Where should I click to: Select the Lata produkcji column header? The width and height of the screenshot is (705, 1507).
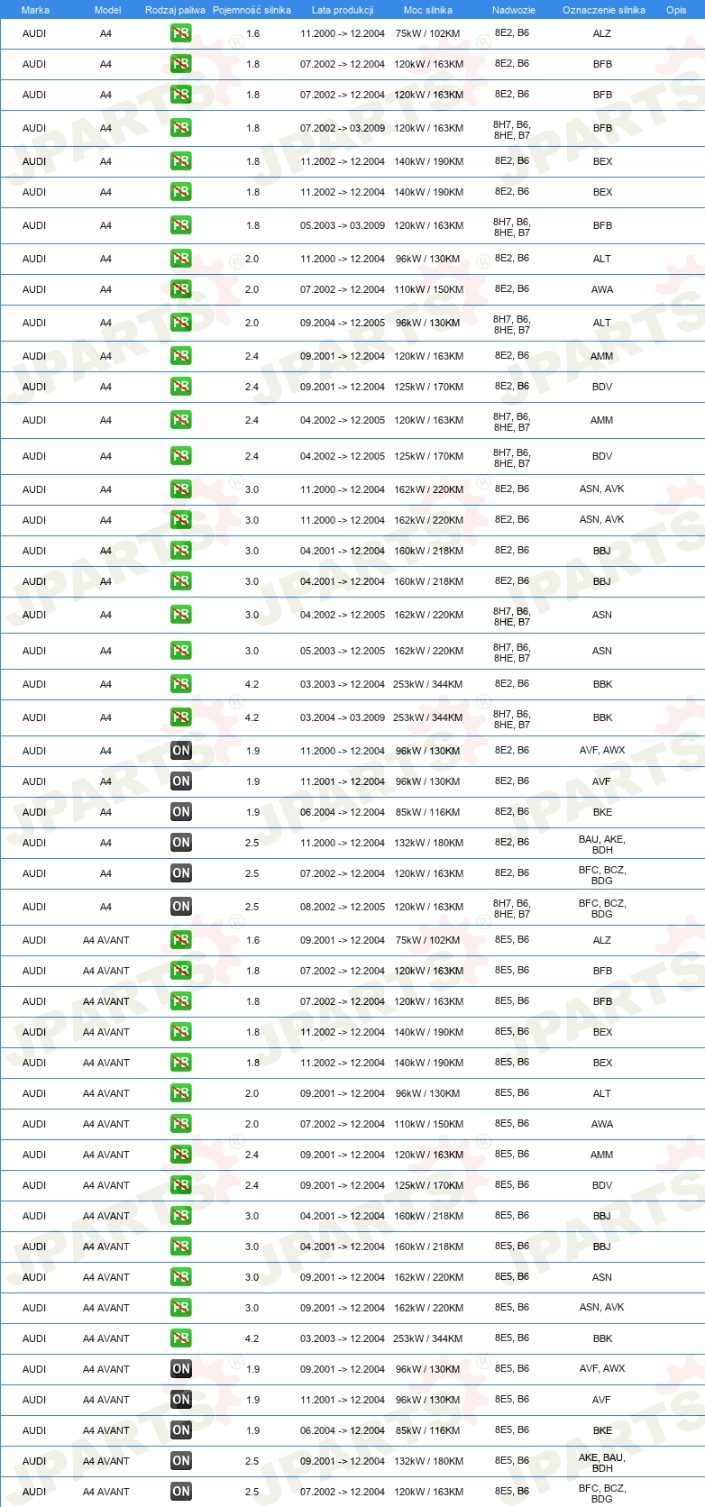343,10
